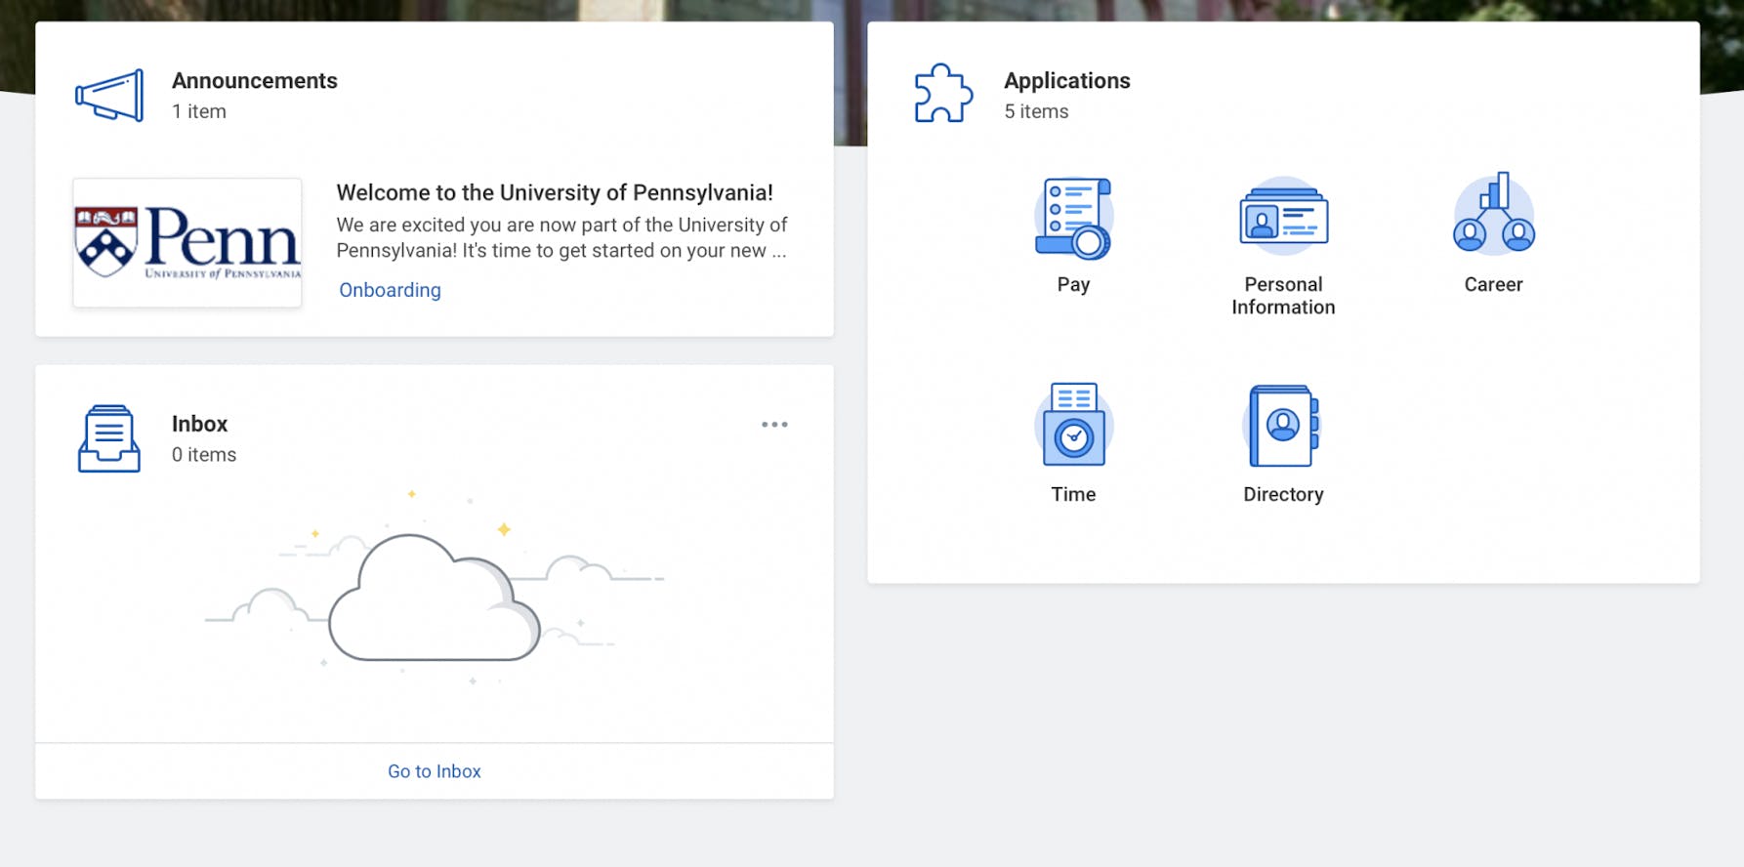Click the announcement preview paragraph text

tap(561, 238)
